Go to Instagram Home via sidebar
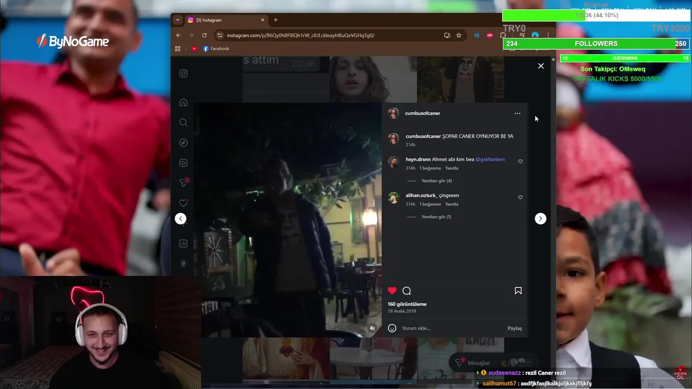 [x=183, y=103]
